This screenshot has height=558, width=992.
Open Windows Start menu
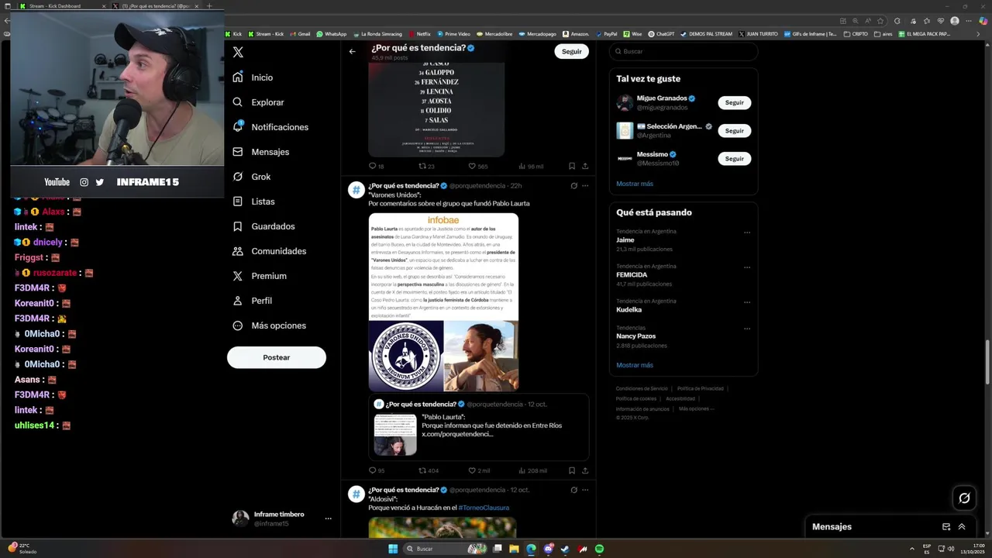[x=393, y=549]
